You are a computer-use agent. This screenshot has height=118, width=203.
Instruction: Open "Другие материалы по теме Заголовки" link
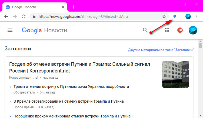[161, 50]
